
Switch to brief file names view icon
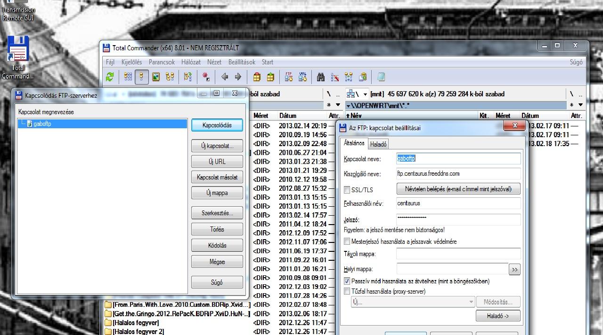coord(128,77)
